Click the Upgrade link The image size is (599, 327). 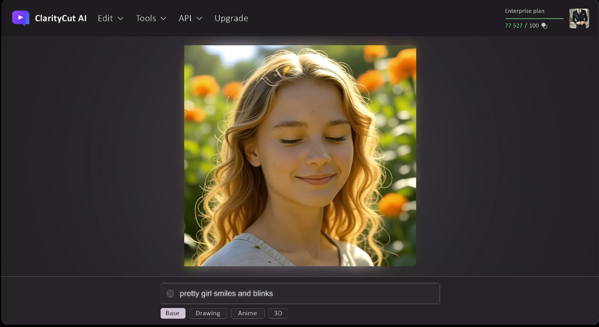[231, 18]
